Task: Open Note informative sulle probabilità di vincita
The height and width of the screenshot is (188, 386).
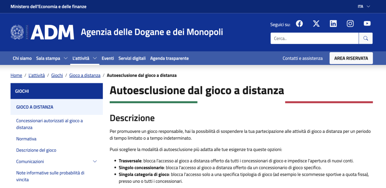Action: click(50, 176)
